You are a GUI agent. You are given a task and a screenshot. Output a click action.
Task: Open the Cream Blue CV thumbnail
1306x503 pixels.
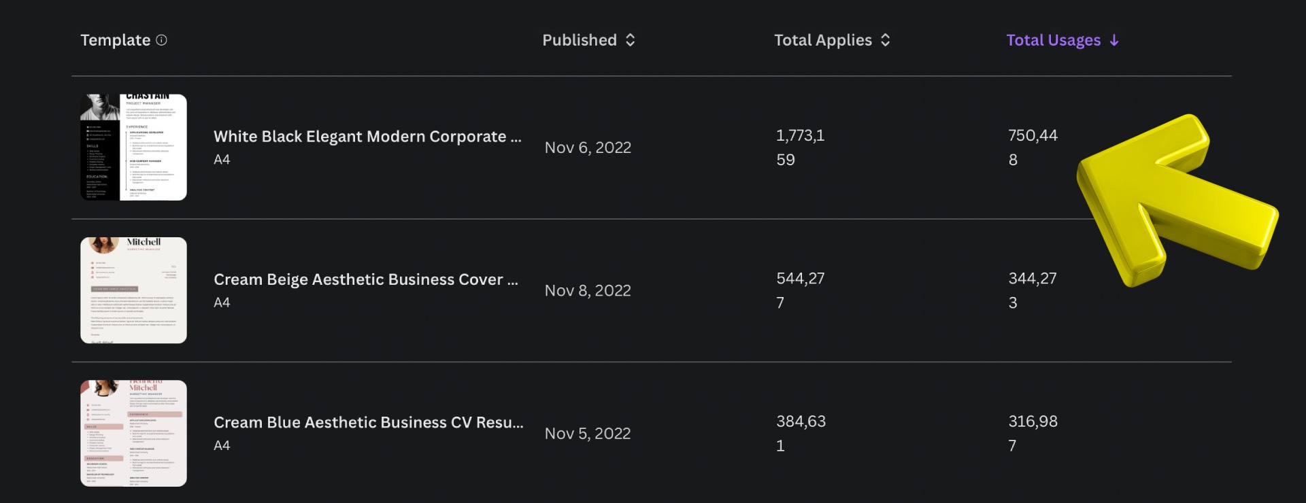click(x=133, y=433)
